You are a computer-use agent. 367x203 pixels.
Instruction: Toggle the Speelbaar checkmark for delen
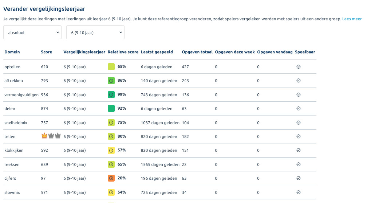tap(299, 109)
